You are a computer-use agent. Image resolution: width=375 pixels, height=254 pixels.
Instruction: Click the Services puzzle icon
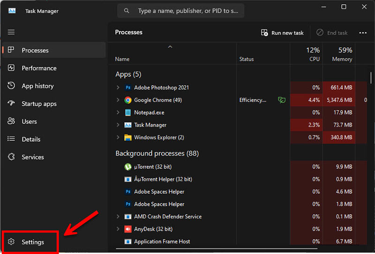[11, 157]
